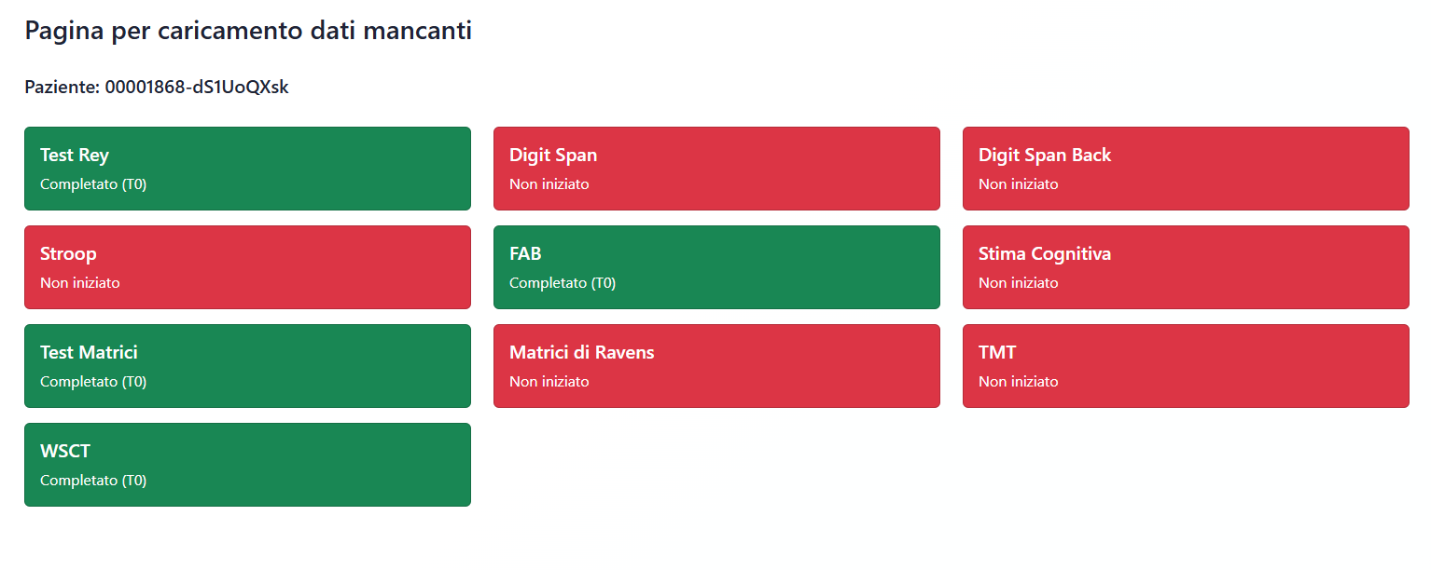Select the Stima Cognitiva card
Image resolution: width=1431 pixels, height=570 pixels.
point(1186,266)
